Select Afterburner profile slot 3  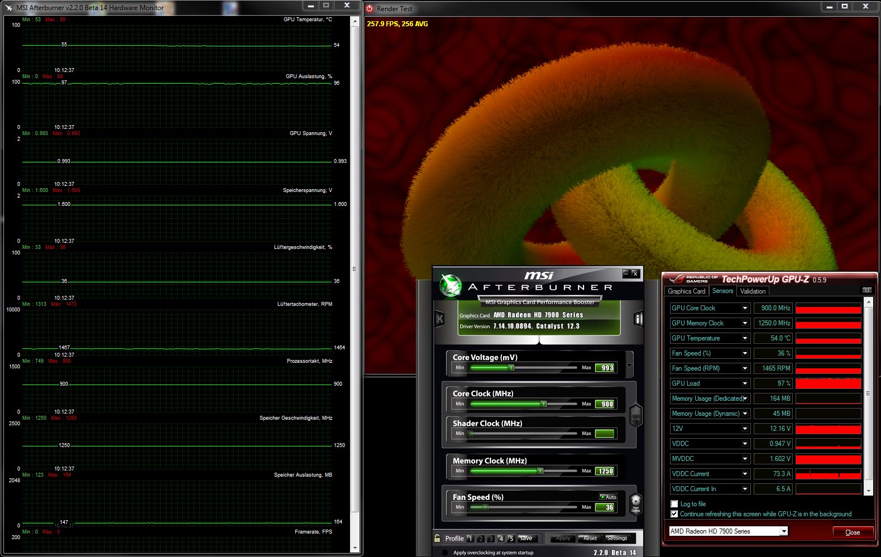[490, 539]
